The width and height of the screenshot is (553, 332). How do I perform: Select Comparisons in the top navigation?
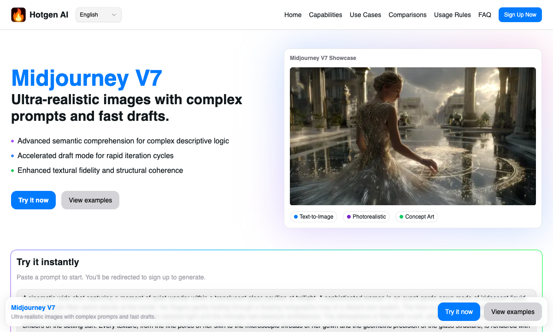(407, 15)
